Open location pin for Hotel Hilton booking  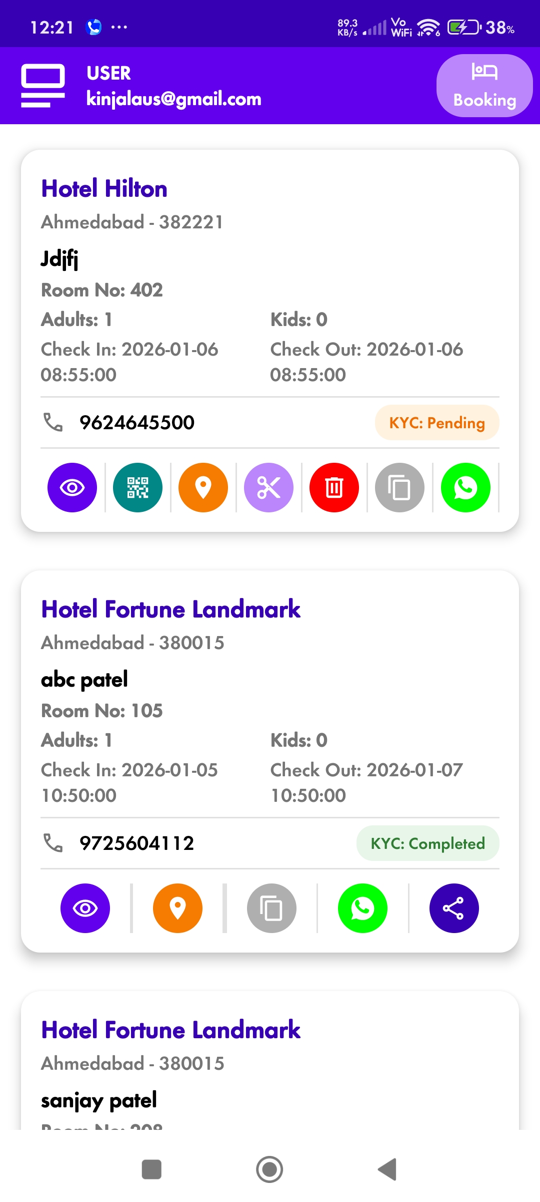203,487
